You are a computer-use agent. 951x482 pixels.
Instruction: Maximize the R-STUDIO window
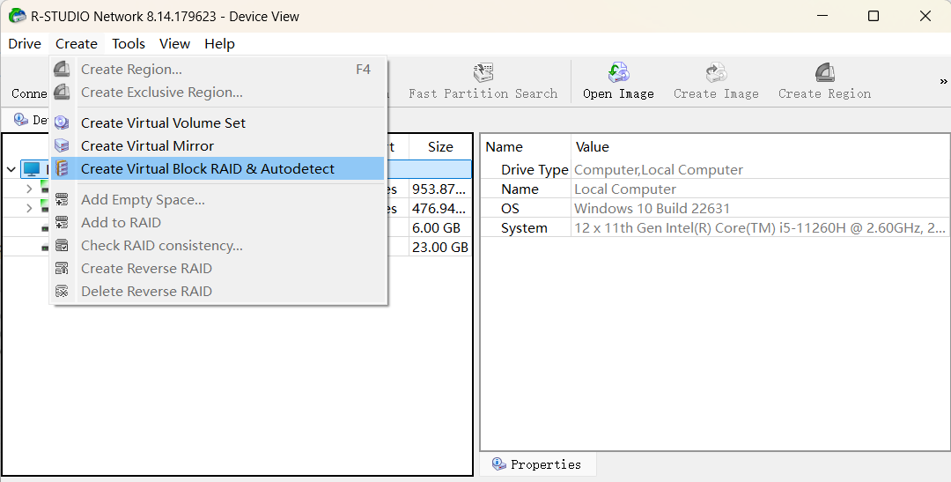click(874, 16)
